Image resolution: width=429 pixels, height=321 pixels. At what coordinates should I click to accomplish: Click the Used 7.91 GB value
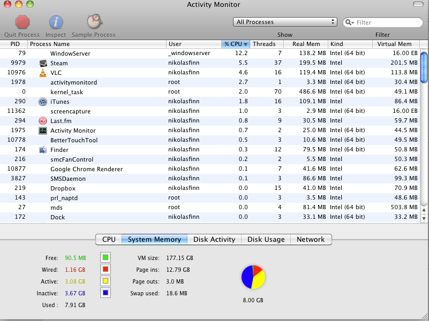[x=75, y=305]
